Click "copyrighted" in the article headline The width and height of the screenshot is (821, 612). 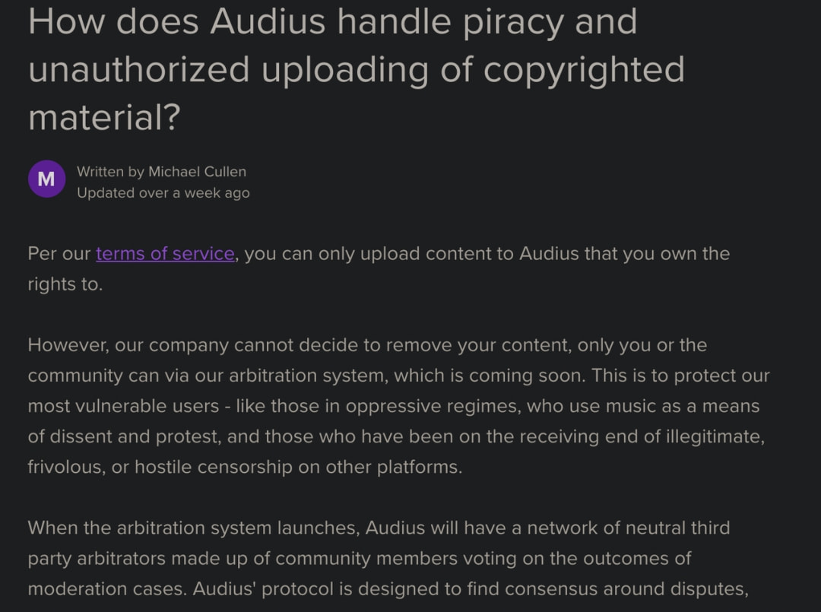click(583, 70)
